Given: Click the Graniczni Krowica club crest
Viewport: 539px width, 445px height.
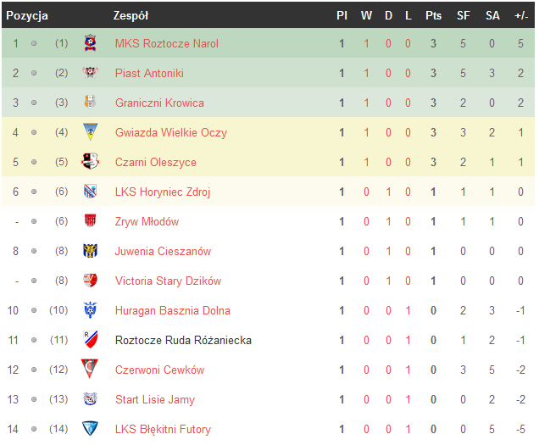Looking at the screenshot, I should click(x=90, y=103).
